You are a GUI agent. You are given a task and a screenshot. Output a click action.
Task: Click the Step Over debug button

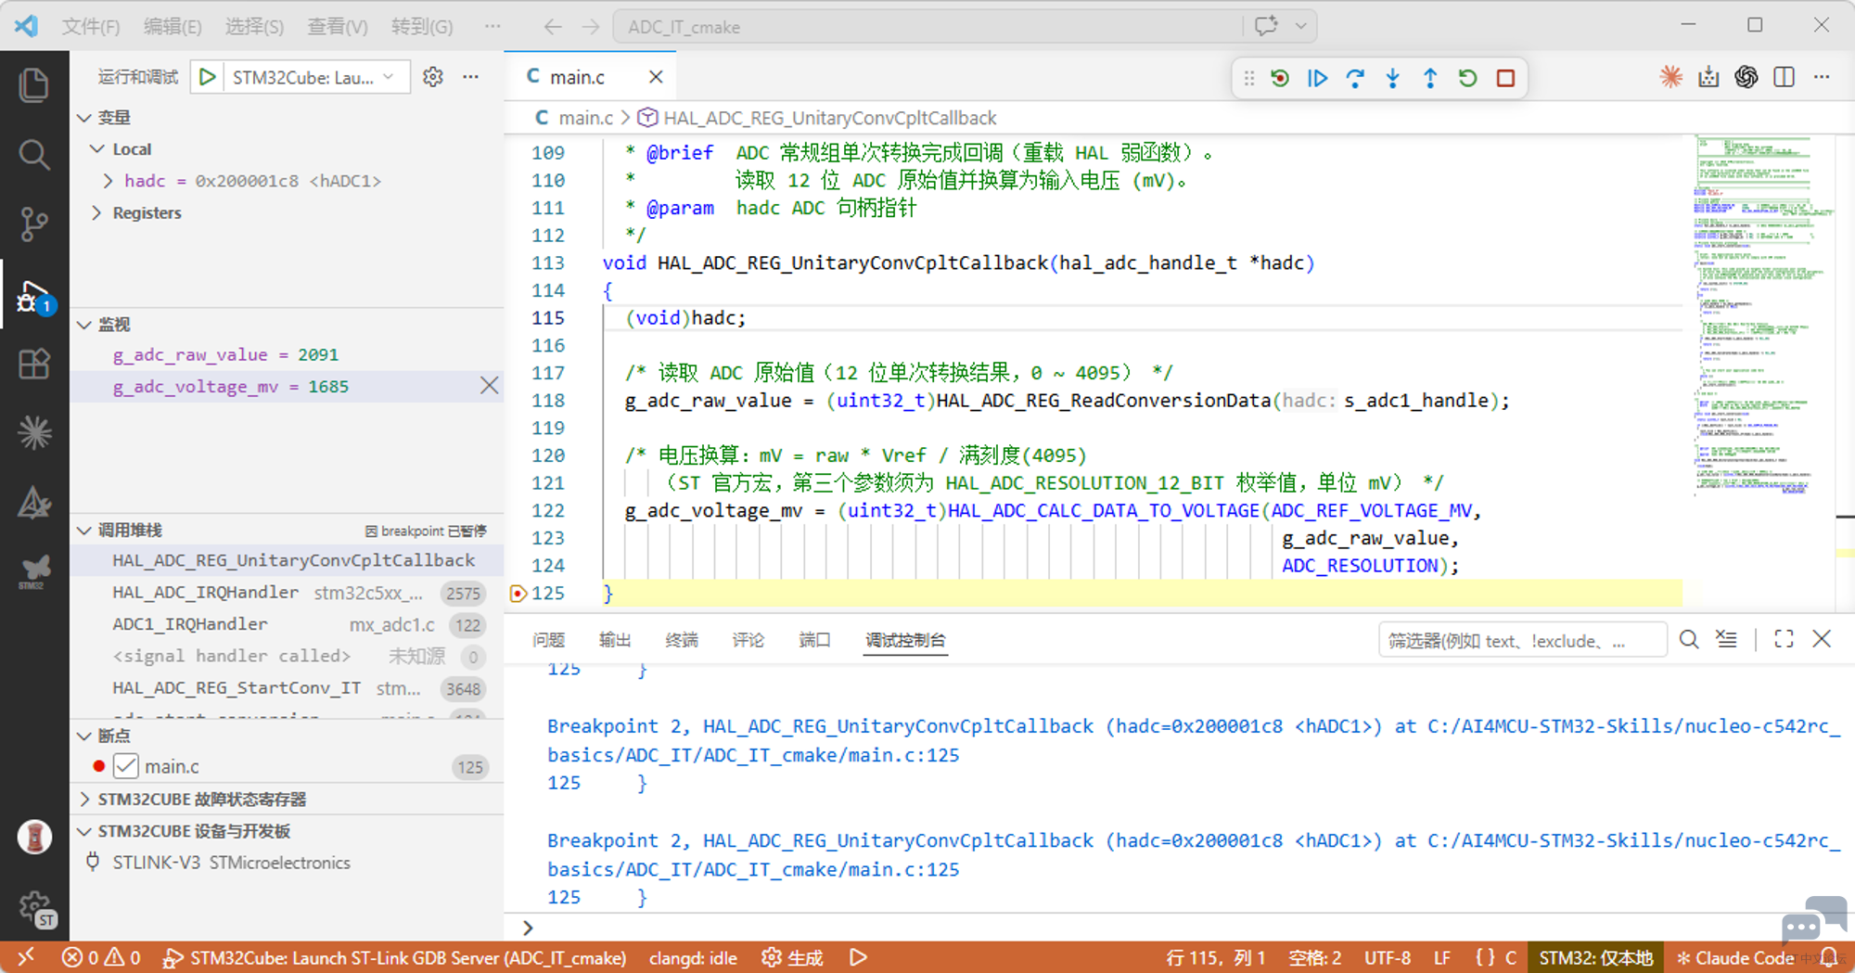click(x=1355, y=78)
